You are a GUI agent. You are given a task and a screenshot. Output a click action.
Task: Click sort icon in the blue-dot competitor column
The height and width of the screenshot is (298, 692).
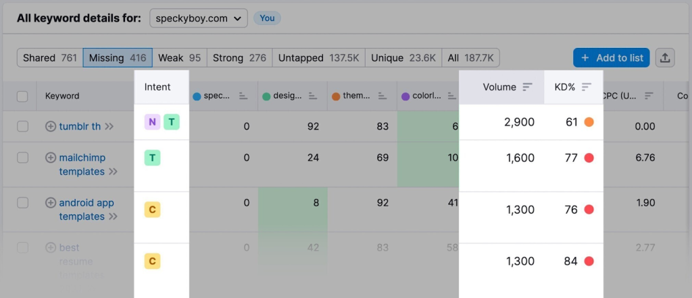(x=243, y=96)
